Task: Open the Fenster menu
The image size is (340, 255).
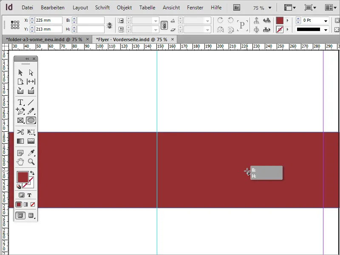Action: coord(195,7)
